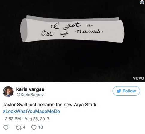
Task: Open the 12:52 PM time link
Action: coord(12,119)
